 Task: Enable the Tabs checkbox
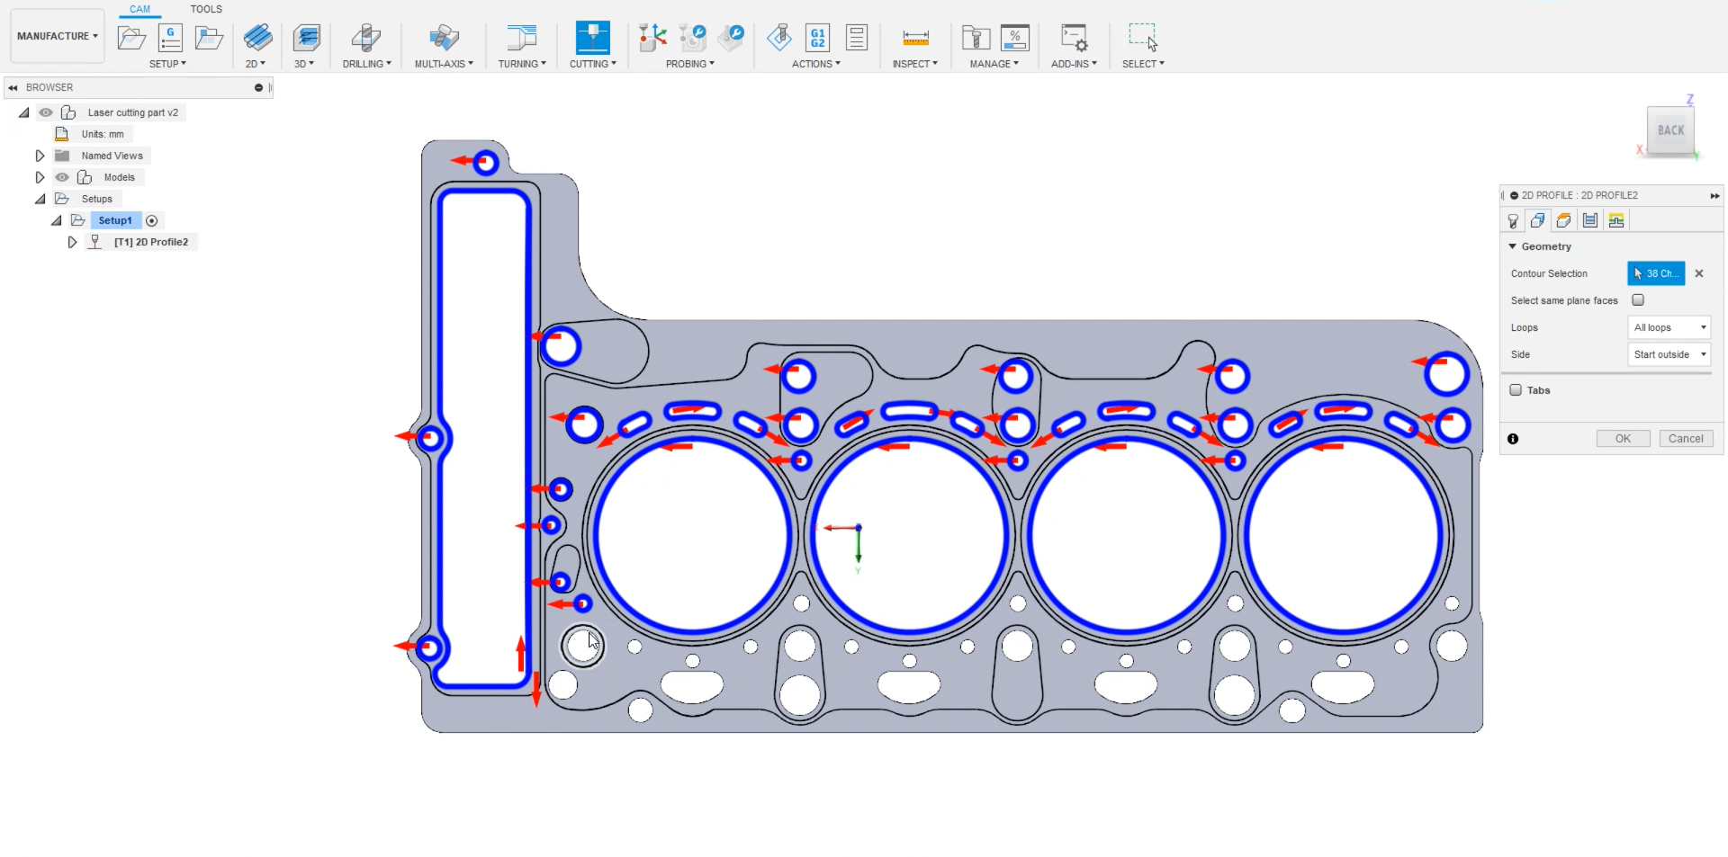click(x=1515, y=389)
